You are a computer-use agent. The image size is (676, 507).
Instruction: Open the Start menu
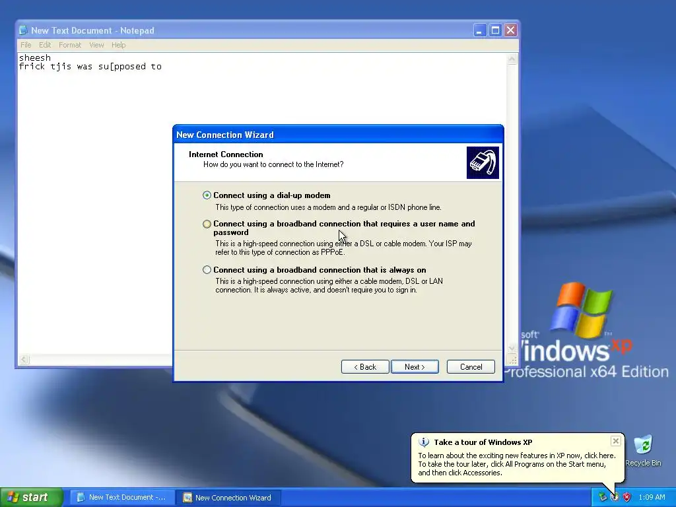32,497
